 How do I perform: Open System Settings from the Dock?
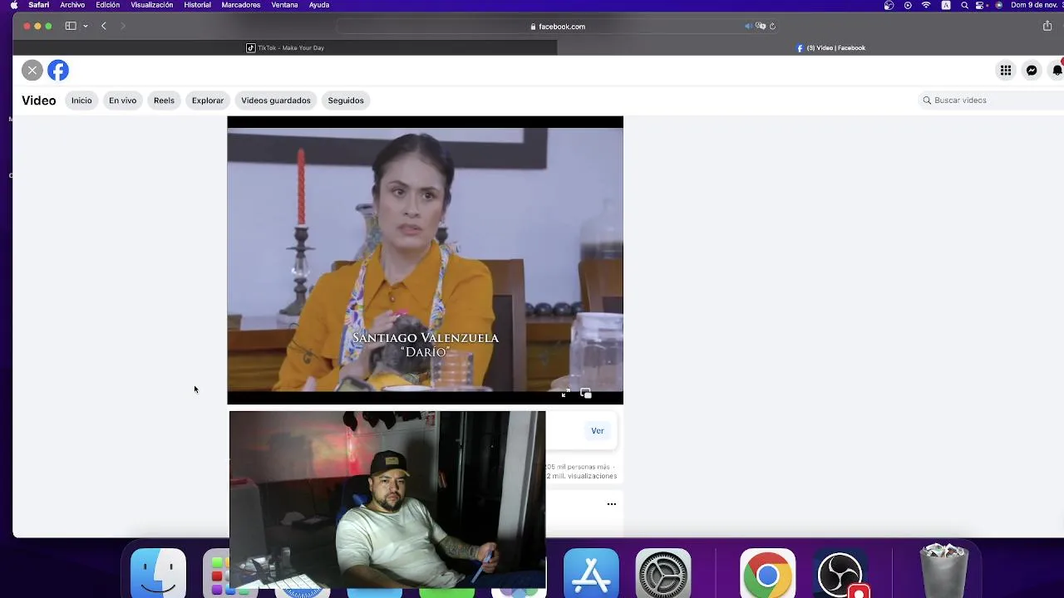pyautogui.click(x=663, y=573)
